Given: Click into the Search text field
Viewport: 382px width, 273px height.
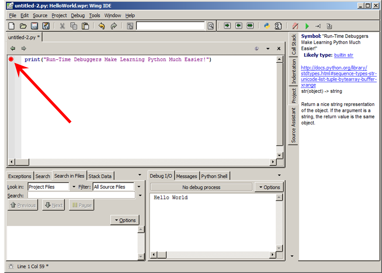Looking at the screenshot, I should [x=81, y=195].
